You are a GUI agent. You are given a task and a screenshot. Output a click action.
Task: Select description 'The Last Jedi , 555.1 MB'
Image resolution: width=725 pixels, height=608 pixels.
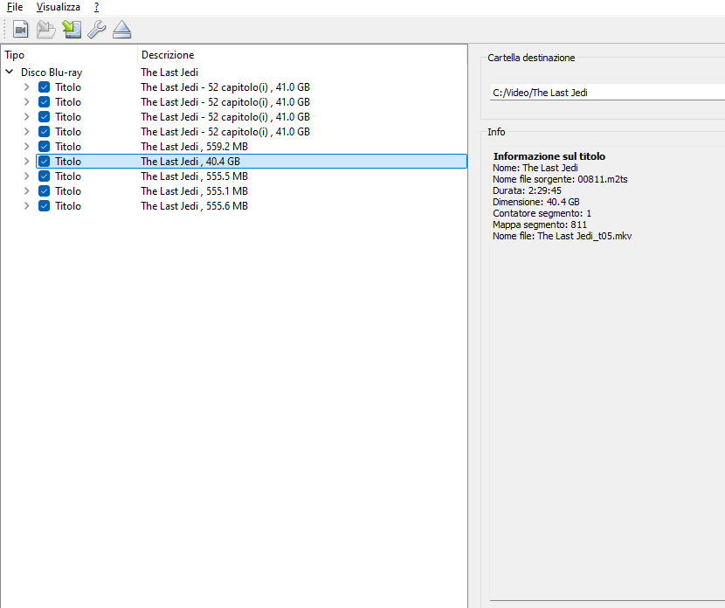tap(194, 191)
